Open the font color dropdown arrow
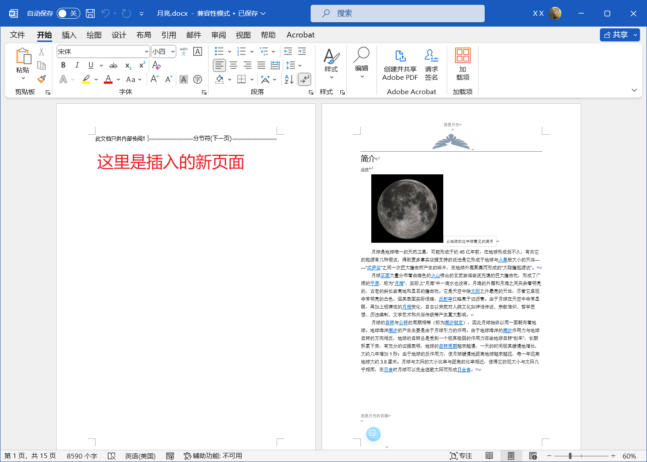Image resolution: width=647 pixels, height=462 pixels. click(118, 79)
